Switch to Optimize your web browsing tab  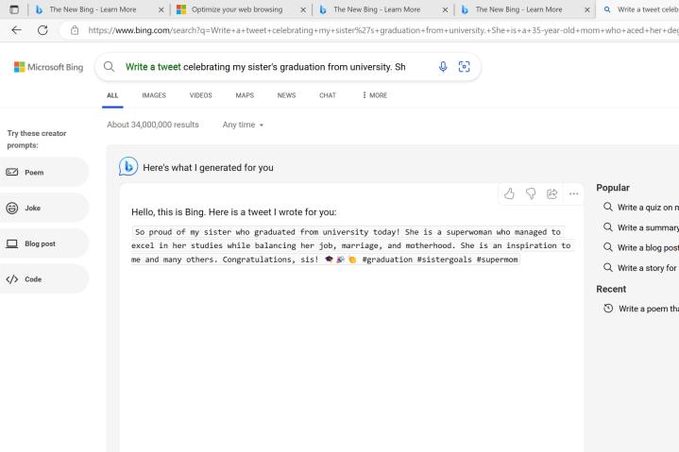point(236,9)
